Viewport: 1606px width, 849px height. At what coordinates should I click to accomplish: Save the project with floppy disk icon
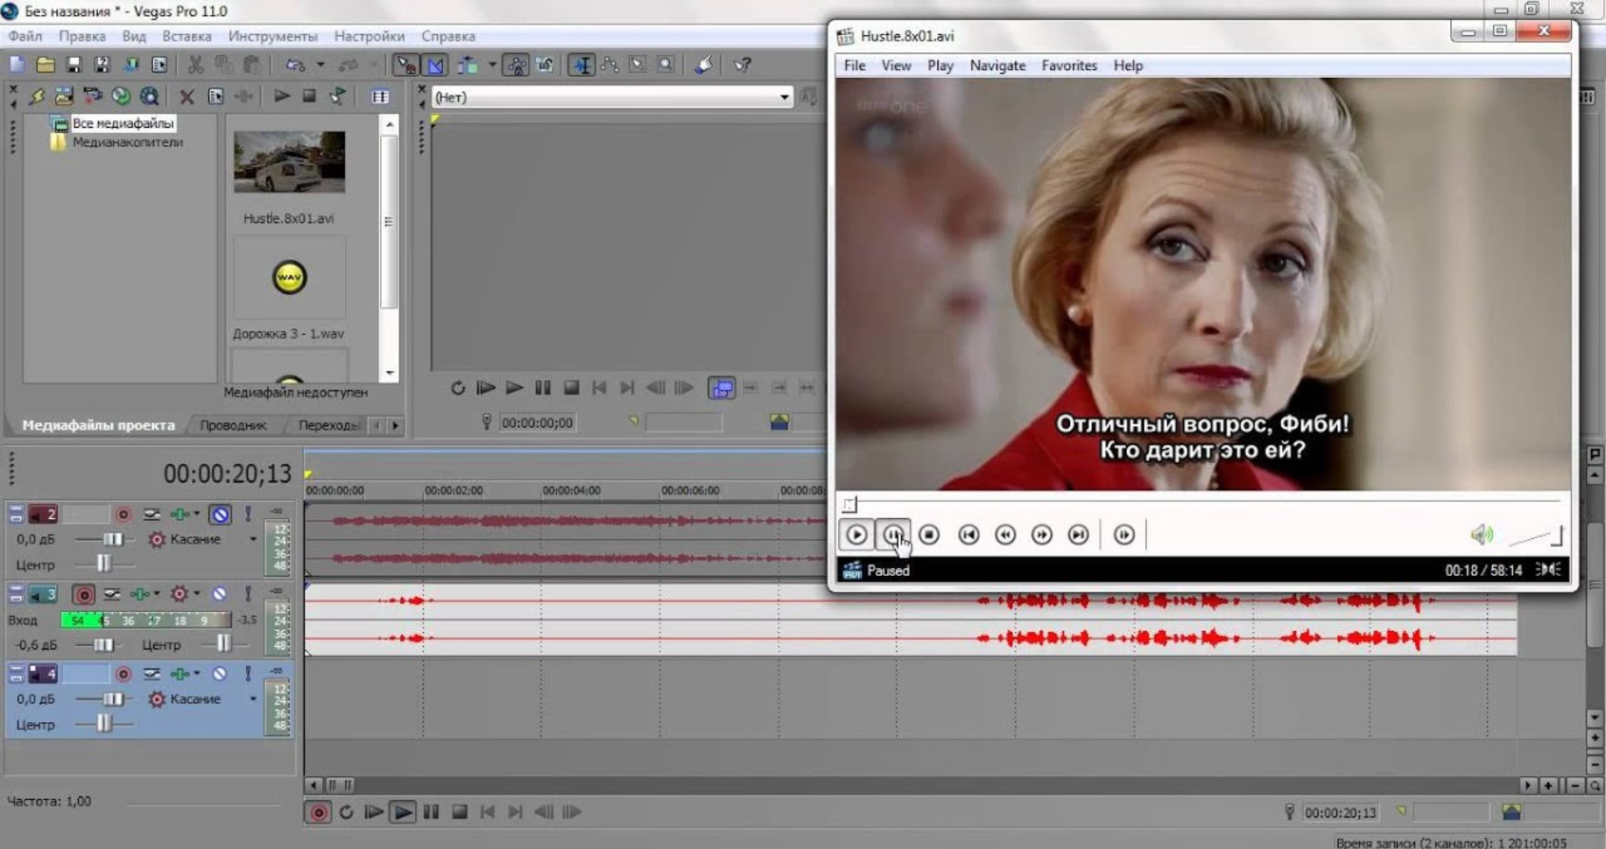pos(74,65)
